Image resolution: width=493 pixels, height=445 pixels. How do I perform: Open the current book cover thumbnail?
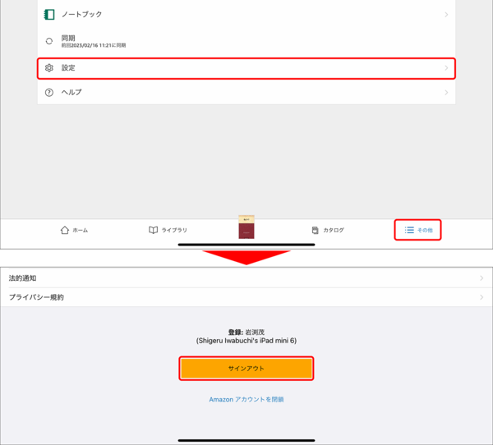pyautogui.click(x=246, y=227)
